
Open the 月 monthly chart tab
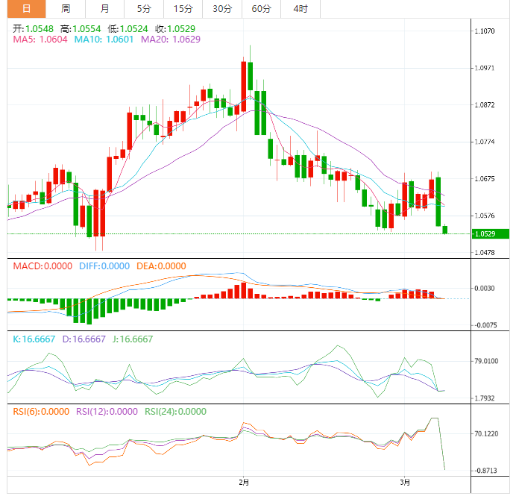coord(104,9)
